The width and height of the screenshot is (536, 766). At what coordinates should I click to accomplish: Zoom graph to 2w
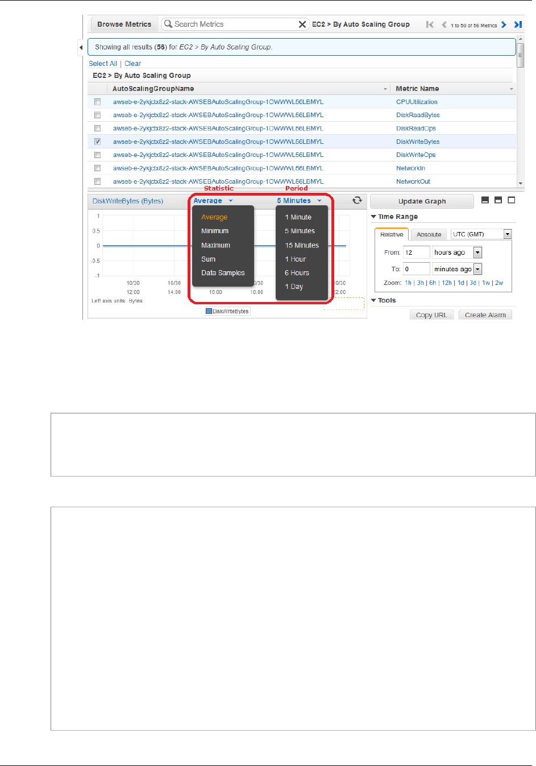499,283
